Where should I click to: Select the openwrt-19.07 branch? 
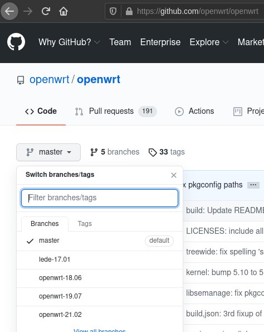(x=100, y=297)
